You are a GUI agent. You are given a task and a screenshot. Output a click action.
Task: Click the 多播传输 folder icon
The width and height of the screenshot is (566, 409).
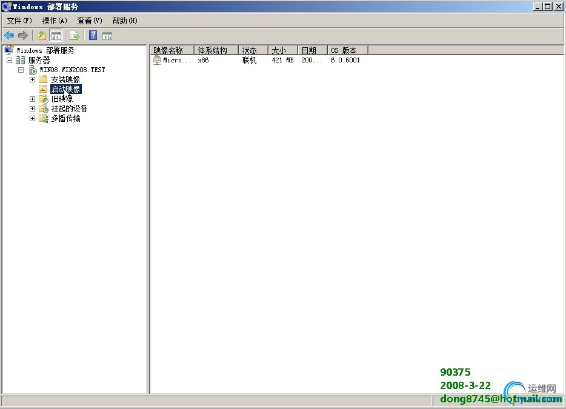[43, 118]
